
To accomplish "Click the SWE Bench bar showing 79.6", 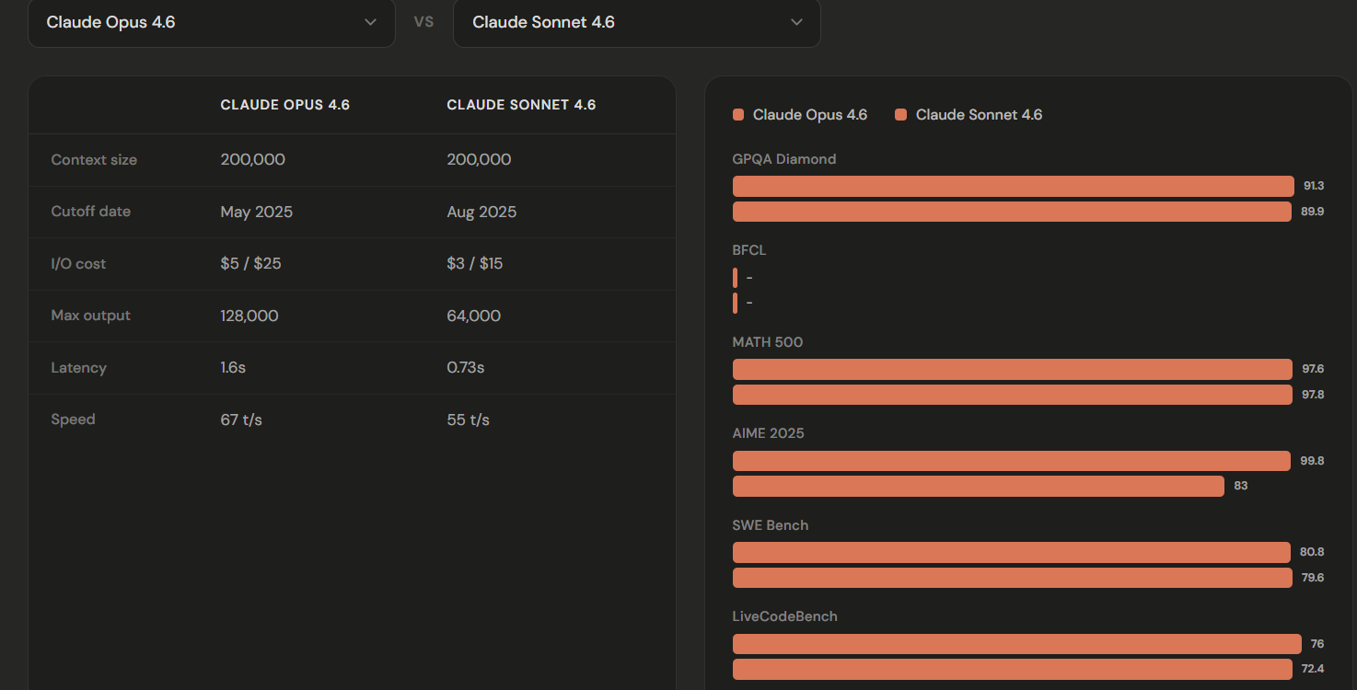I will coord(1013,578).
